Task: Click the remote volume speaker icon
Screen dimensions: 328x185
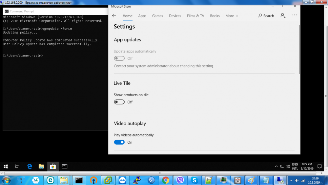Action: [288, 167]
